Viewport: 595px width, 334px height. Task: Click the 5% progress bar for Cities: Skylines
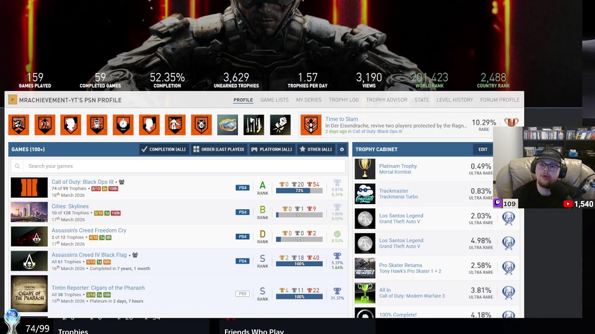[x=299, y=215]
